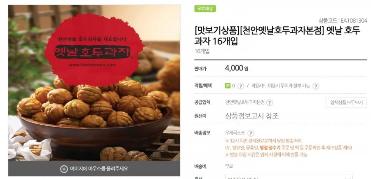Click the 상품코드 EA1081304 text

click(x=343, y=21)
